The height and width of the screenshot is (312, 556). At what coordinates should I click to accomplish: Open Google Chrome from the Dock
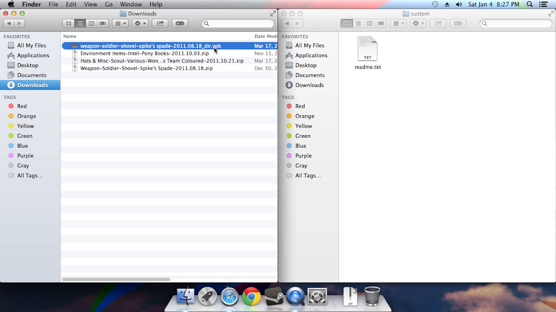[252, 297]
